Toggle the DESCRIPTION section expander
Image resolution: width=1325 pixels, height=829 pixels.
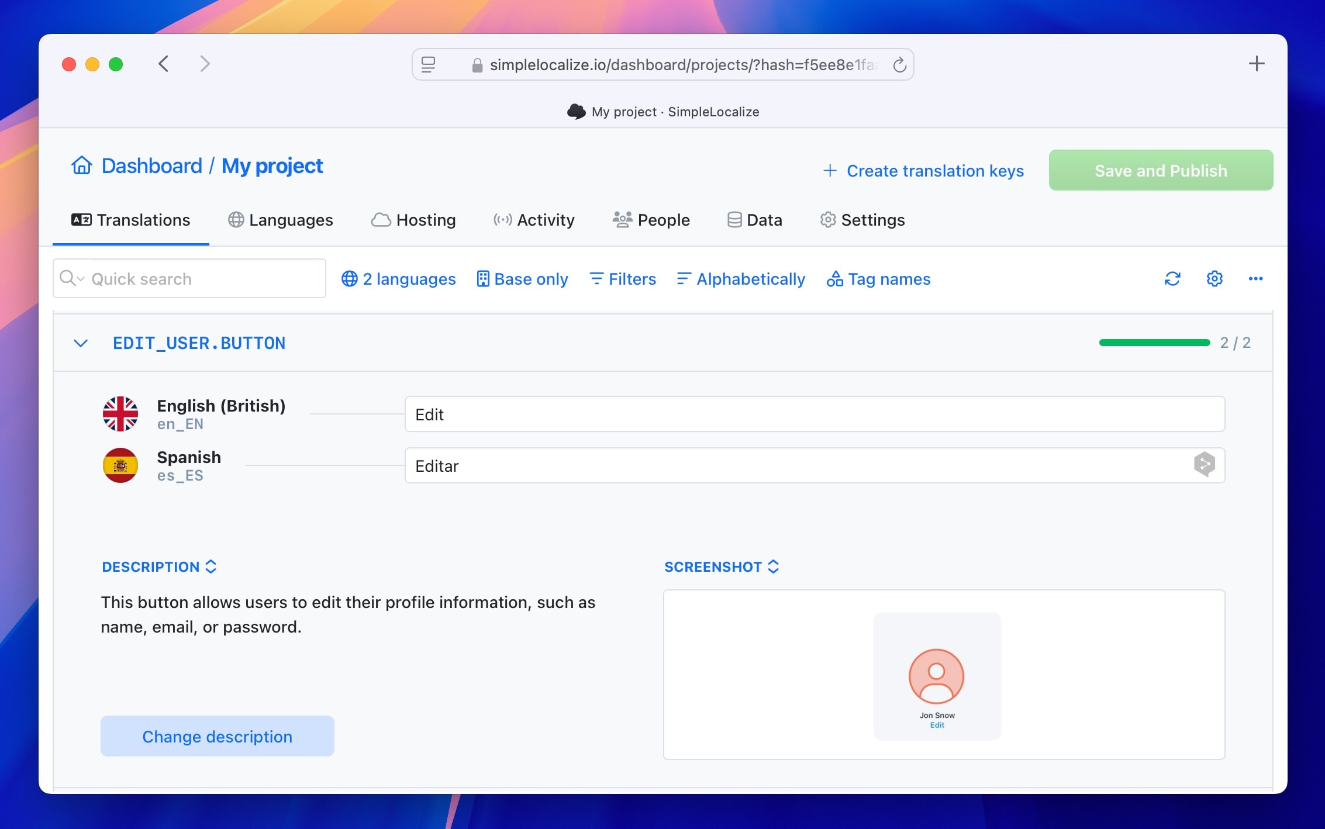[211, 567]
